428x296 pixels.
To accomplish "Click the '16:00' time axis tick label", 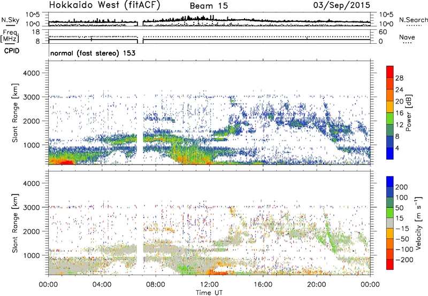I will pos(263,285).
